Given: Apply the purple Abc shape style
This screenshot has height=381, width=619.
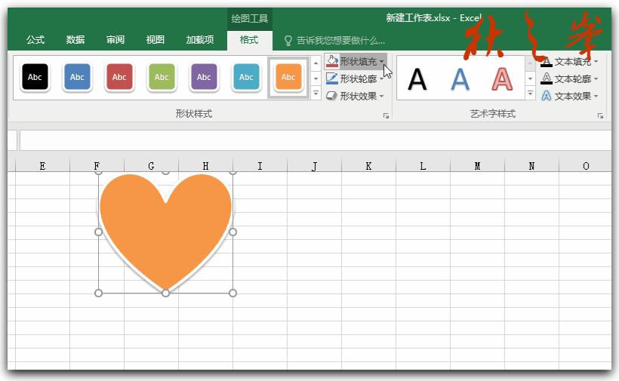Looking at the screenshot, I should click(x=204, y=77).
